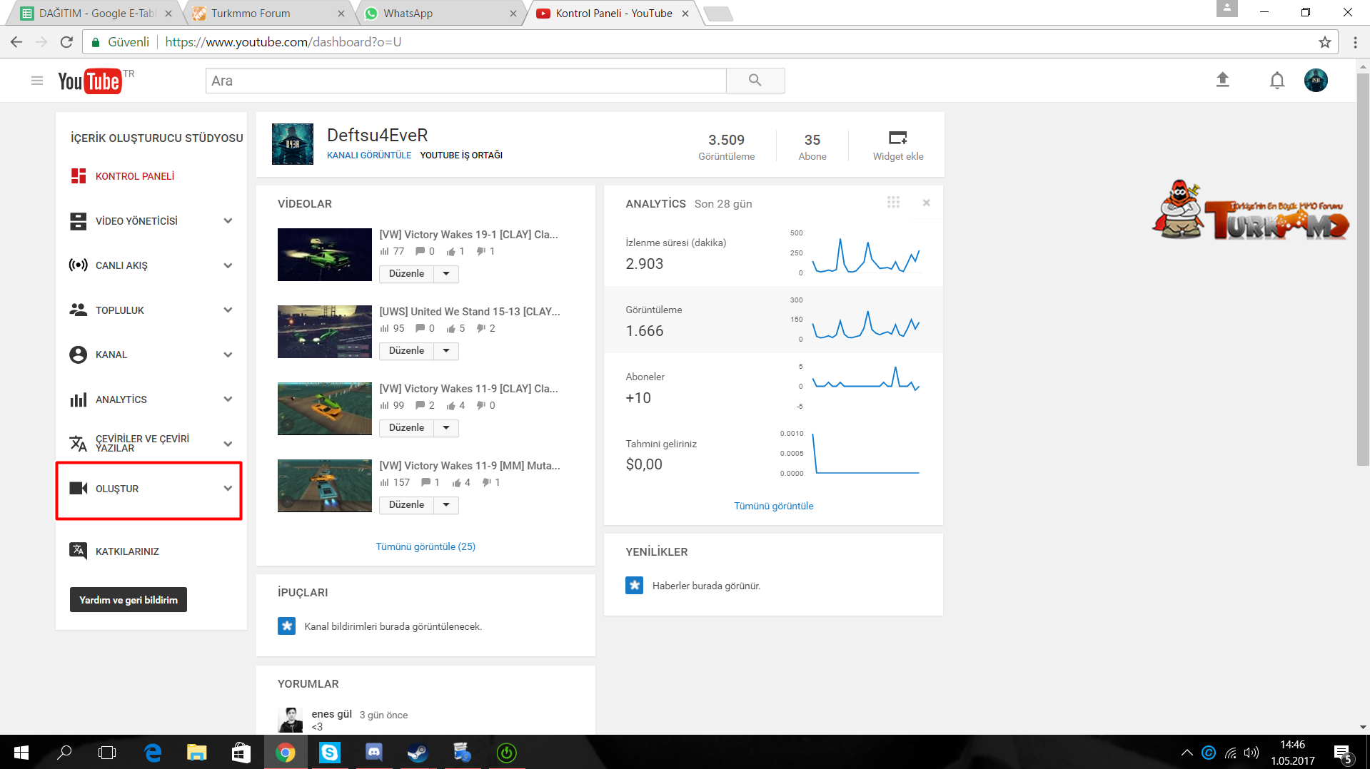Close the Analytics widget

pyautogui.click(x=926, y=203)
